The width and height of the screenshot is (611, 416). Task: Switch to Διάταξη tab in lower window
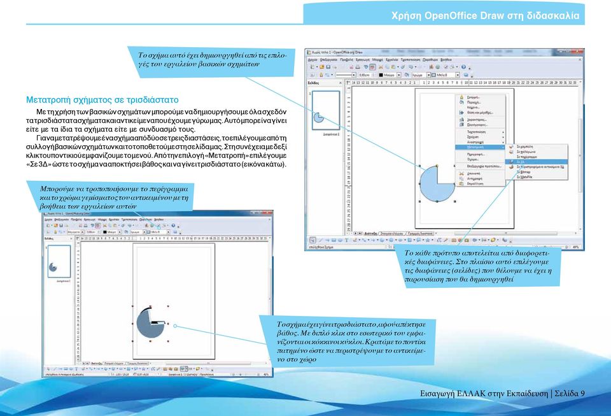(97, 363)
